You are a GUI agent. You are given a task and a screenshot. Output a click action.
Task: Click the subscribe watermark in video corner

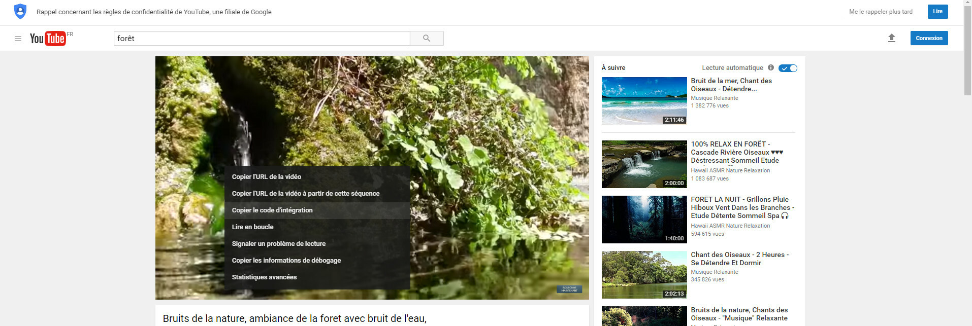point(569,289)
